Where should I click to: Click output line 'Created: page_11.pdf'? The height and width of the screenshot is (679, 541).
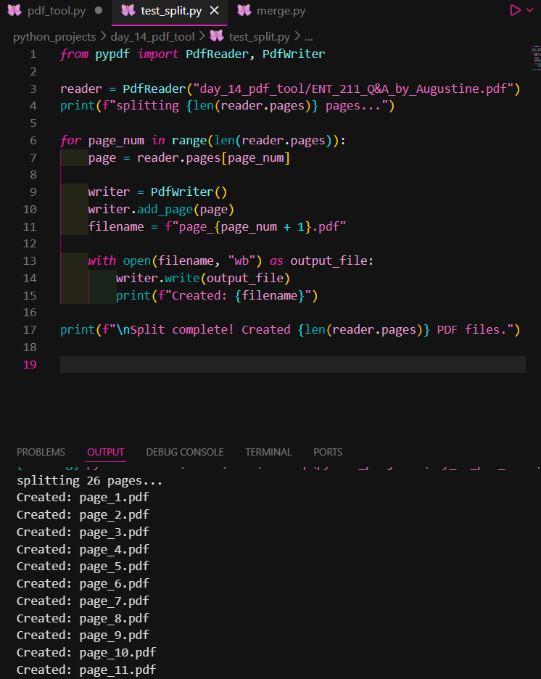[x=86, y=670]
